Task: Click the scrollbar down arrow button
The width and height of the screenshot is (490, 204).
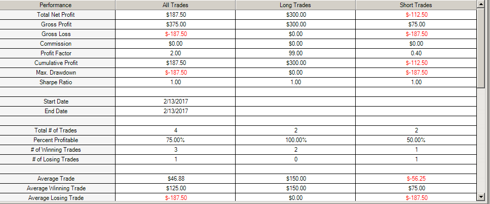Action: [480, 197]
